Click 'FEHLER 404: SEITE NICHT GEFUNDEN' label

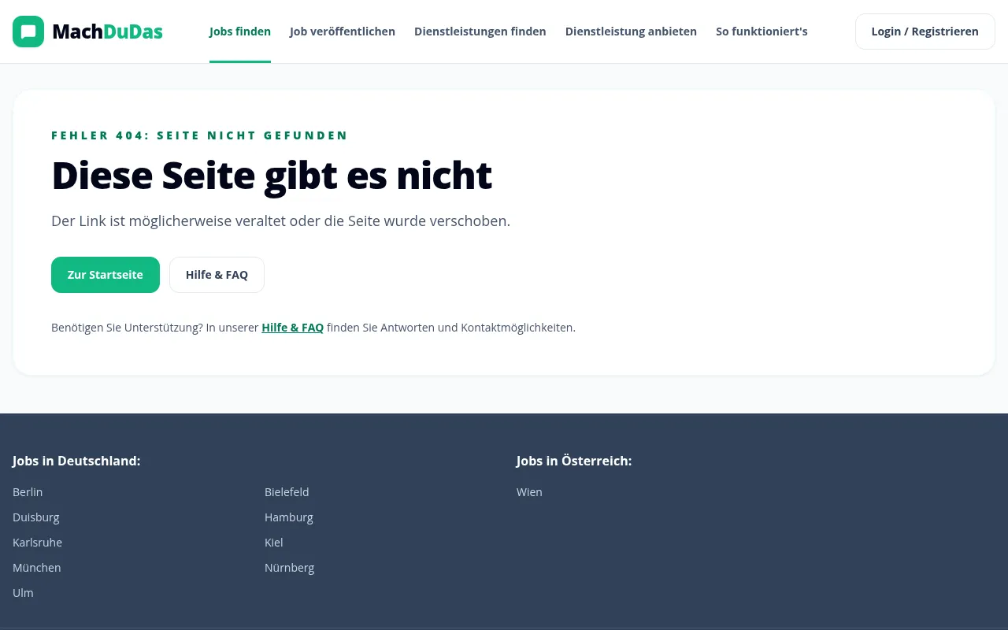tap(199, 135)
